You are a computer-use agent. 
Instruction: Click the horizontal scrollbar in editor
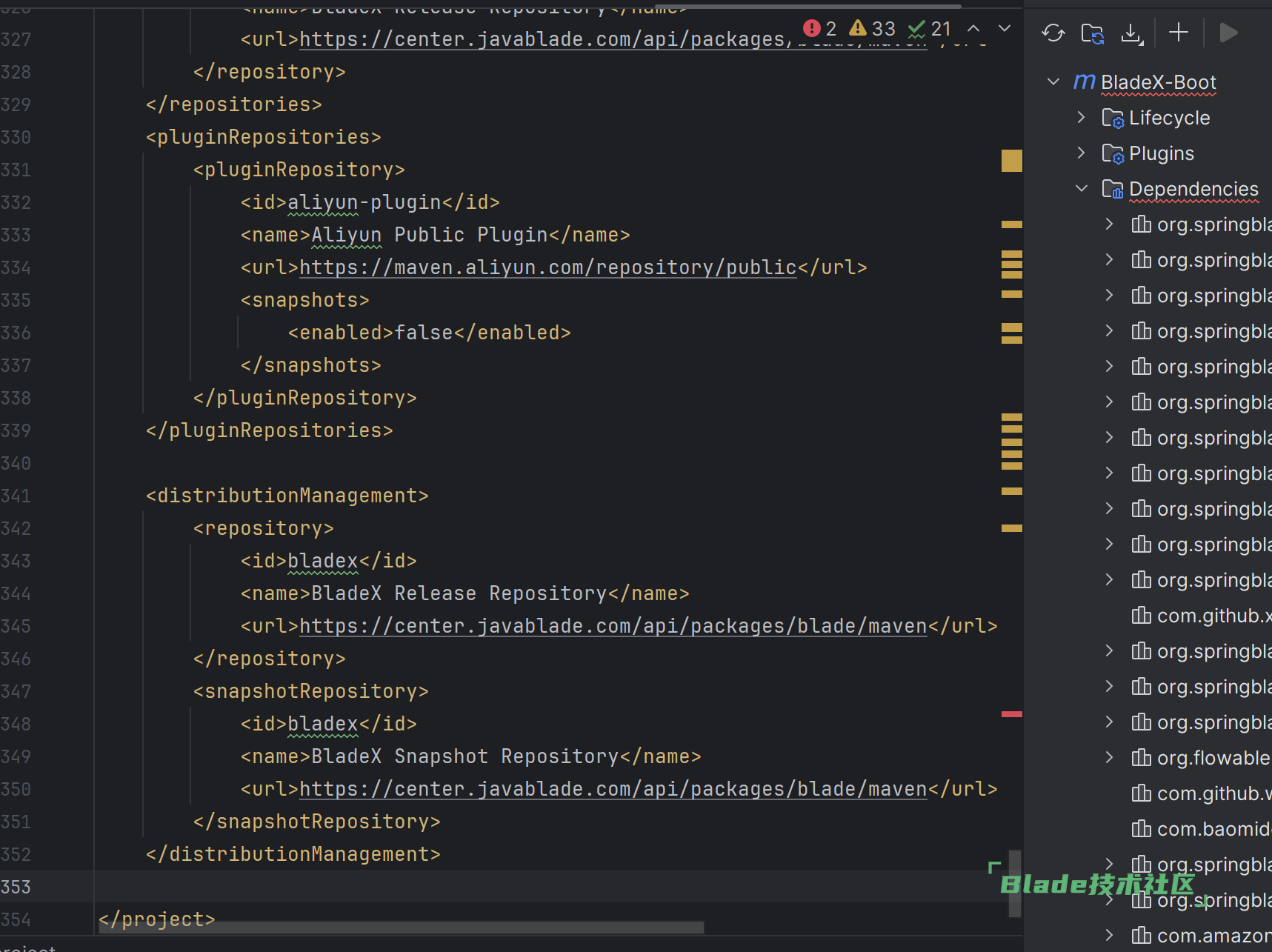[400, 928]
